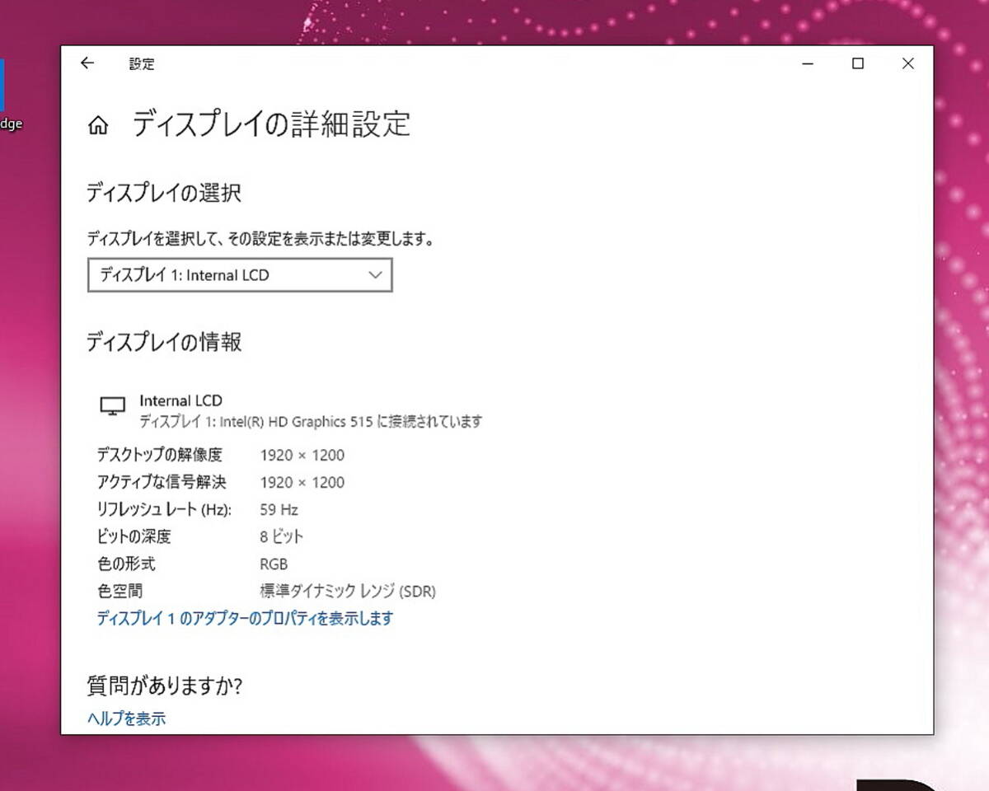989x791 pixels.
Task: Click the 色空間 label
Action: 120,591
